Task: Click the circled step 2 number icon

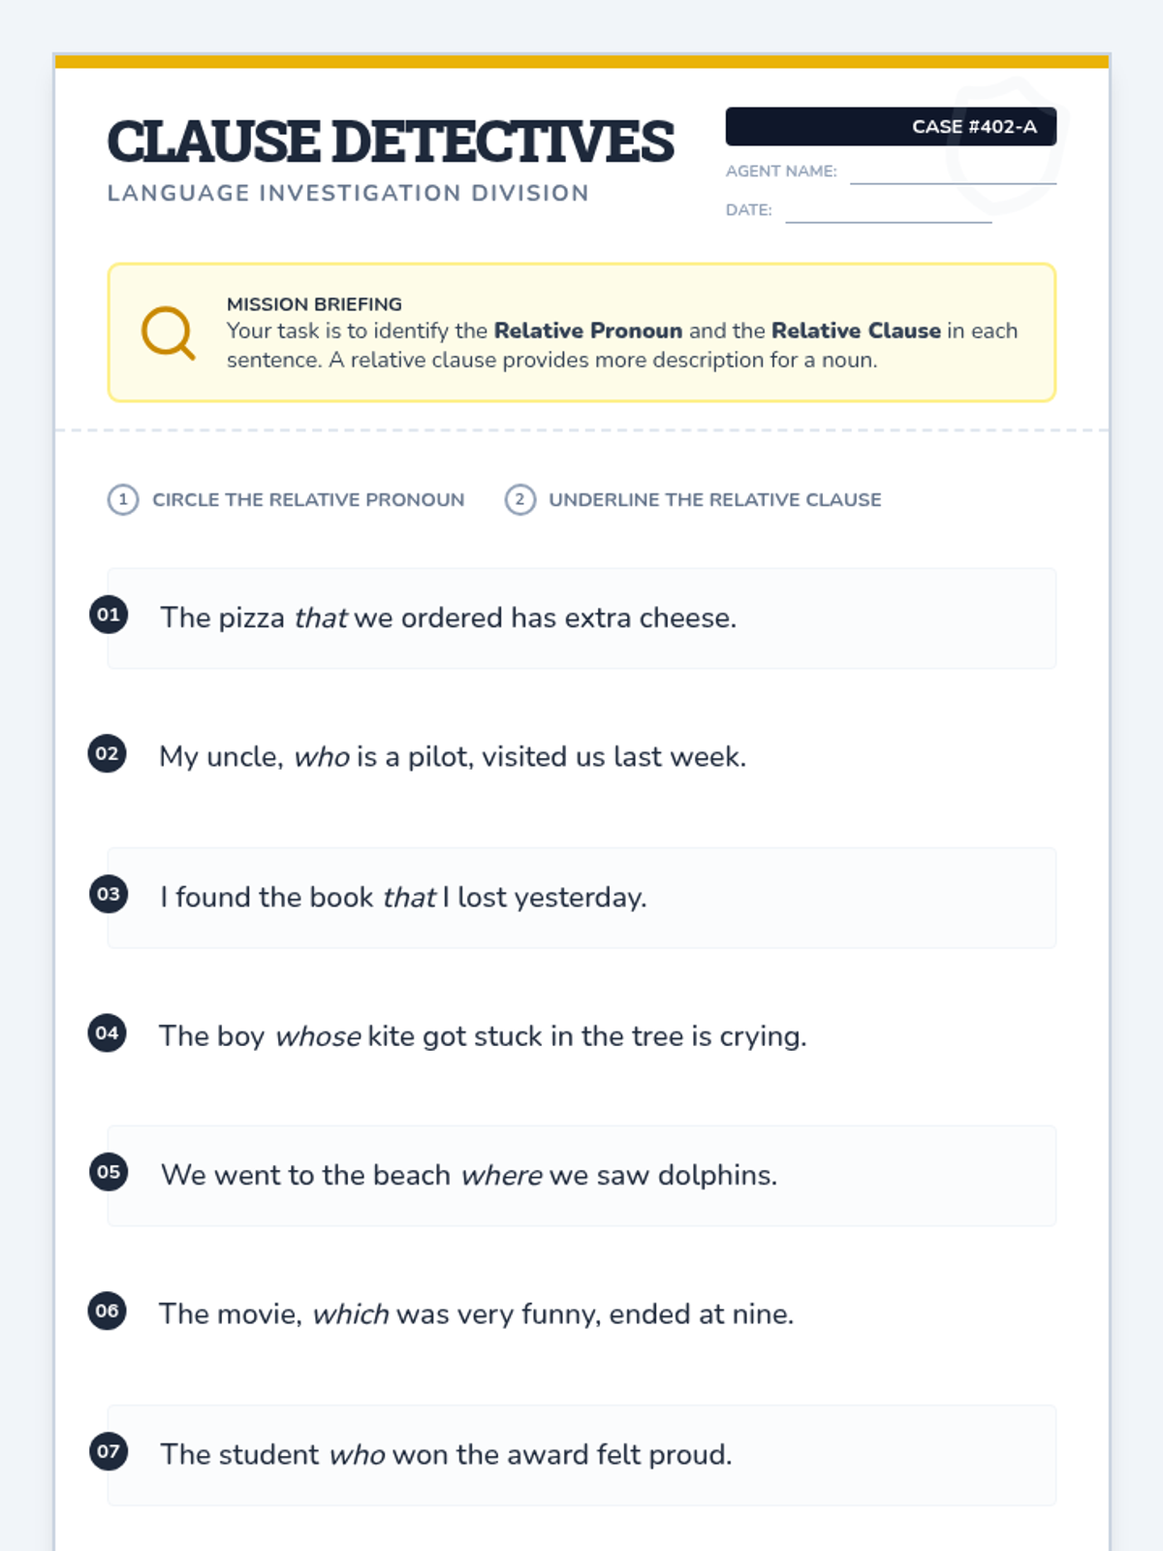Action: click(520, 500)
